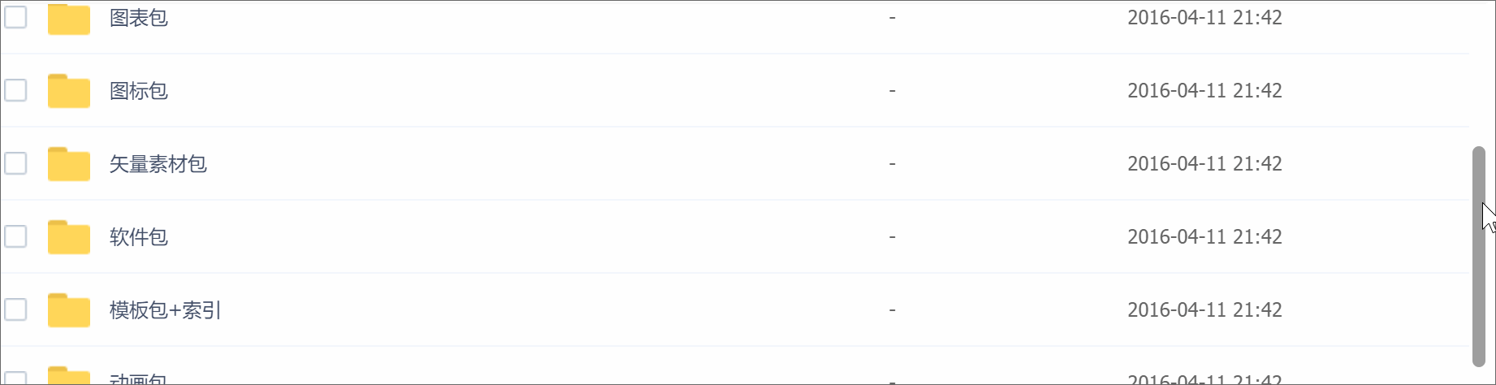This screenshot has height=385, width=1496.
Task: Select the checkbox next to 软件包
Action: click(15, 236)
